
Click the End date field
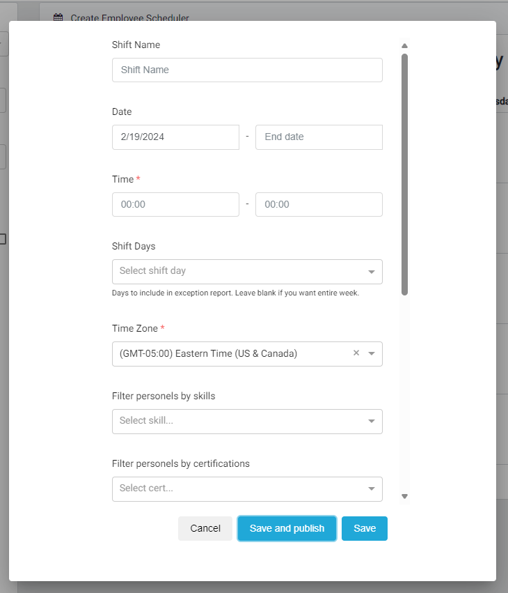(319, 137)
